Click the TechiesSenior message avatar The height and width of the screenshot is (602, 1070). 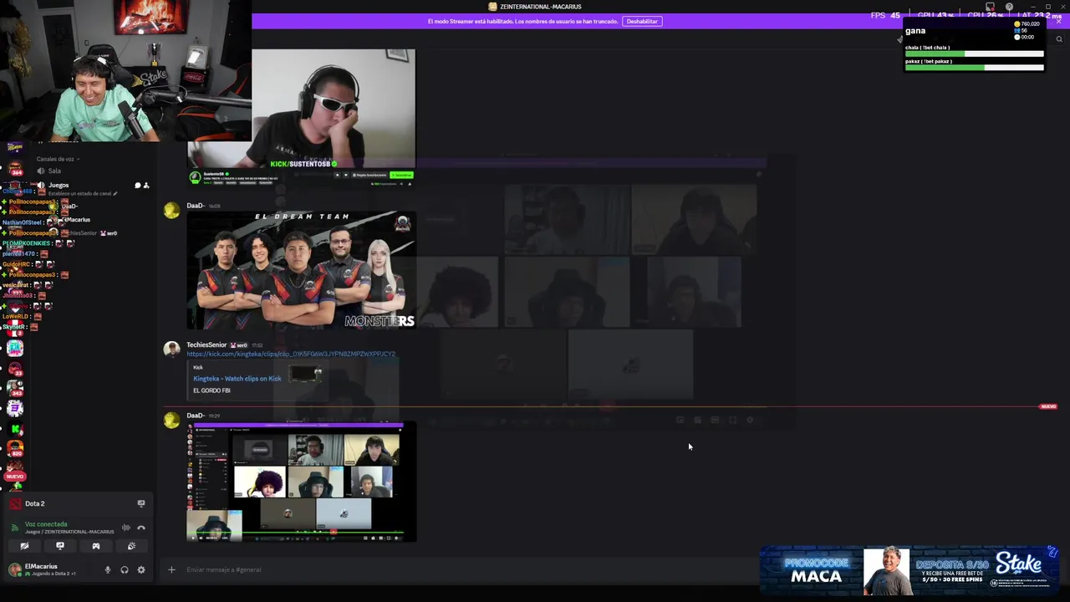pos(171,349)
